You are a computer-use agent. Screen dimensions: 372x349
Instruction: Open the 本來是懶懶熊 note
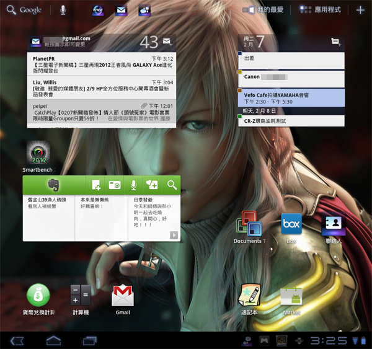tap(101, 218)
